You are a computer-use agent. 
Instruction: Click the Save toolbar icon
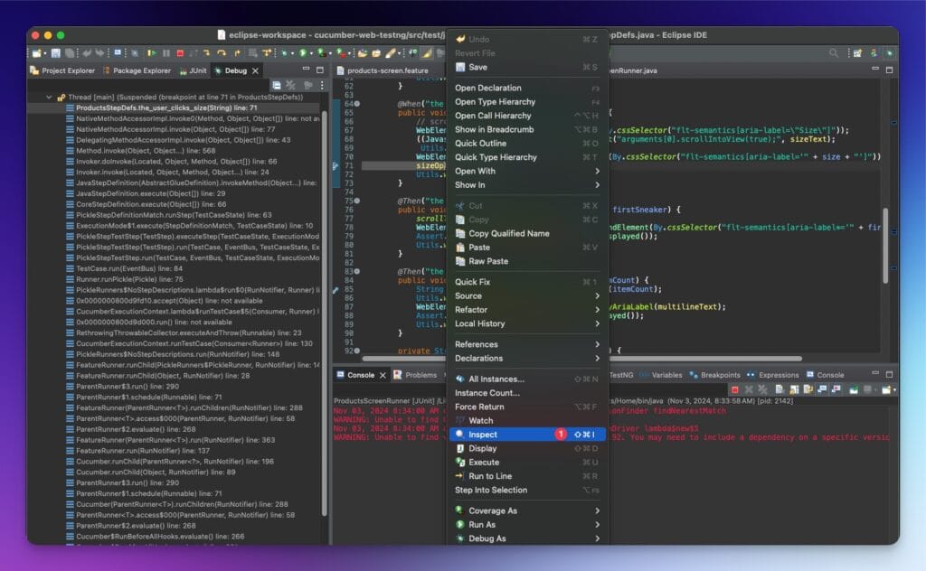(55, 53)
